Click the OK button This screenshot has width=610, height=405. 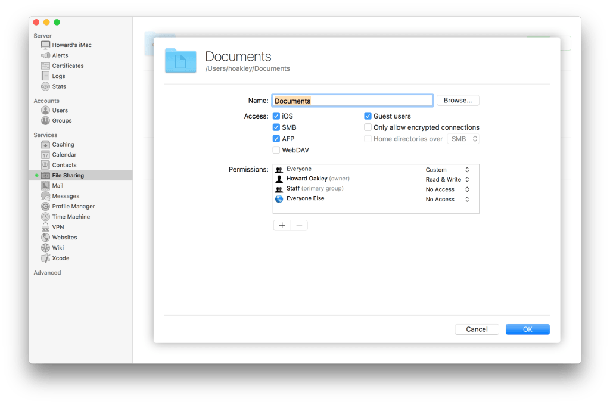tap(527, 329)
